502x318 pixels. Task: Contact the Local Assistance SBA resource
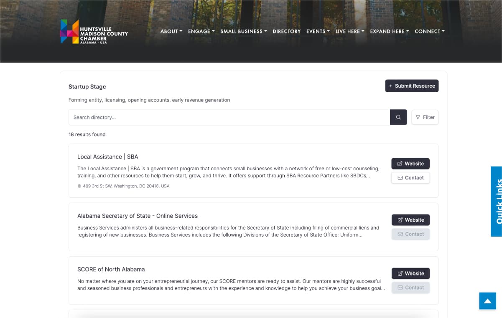410,178
